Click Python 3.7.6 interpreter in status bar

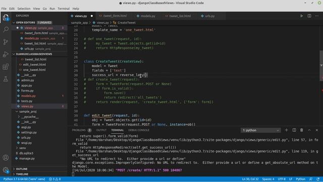point(24,179)
